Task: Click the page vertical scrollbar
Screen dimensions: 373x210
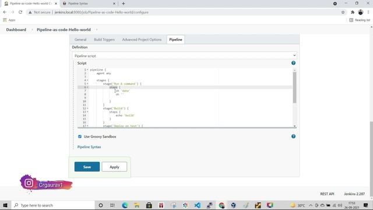Action: [x=371, y=159]
